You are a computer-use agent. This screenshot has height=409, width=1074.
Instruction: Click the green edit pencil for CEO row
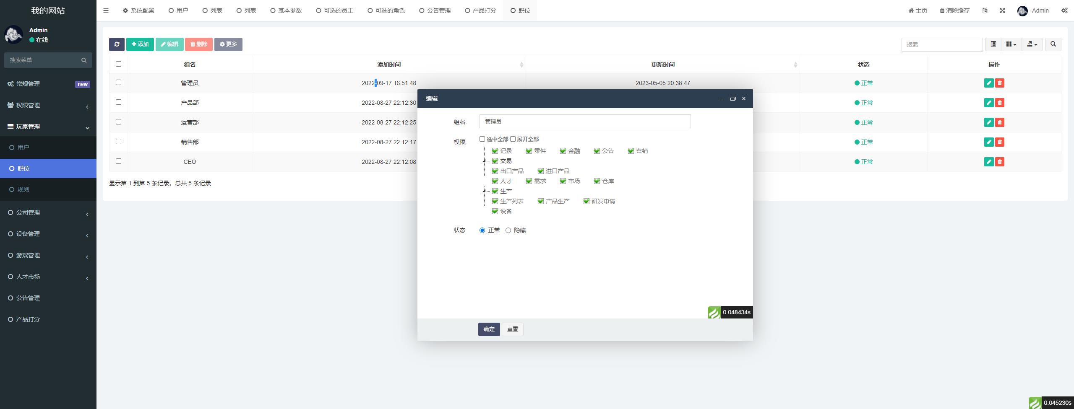(x=988, y=162)
